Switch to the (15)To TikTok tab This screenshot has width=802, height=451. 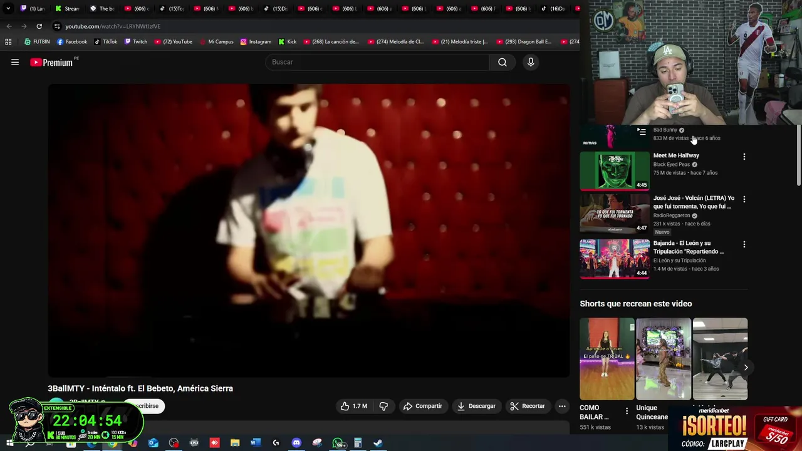pyautogui.click(x=171, y=9)
